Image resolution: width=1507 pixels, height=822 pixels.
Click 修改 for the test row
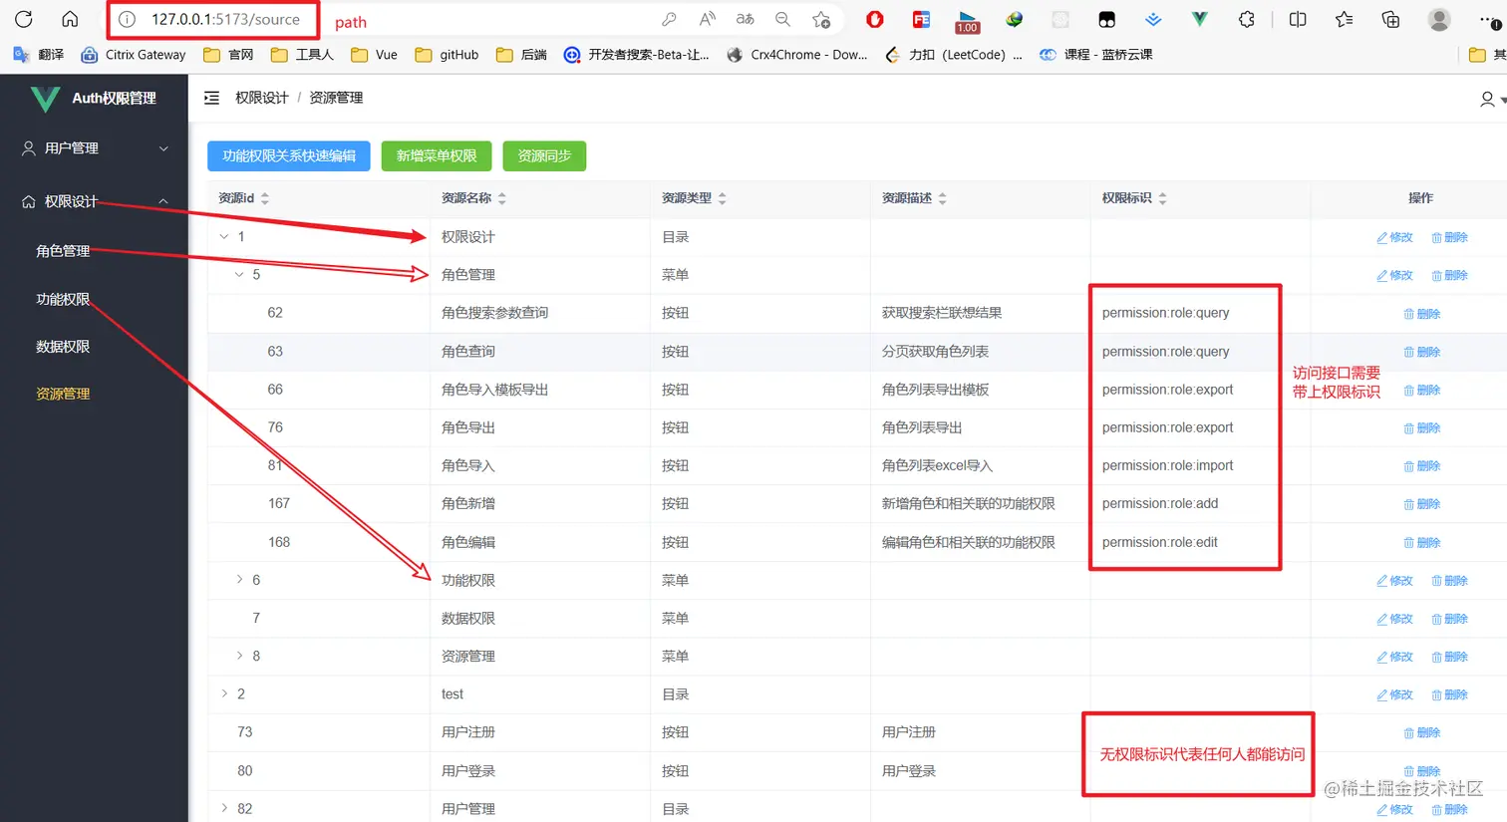point(1394,694)
